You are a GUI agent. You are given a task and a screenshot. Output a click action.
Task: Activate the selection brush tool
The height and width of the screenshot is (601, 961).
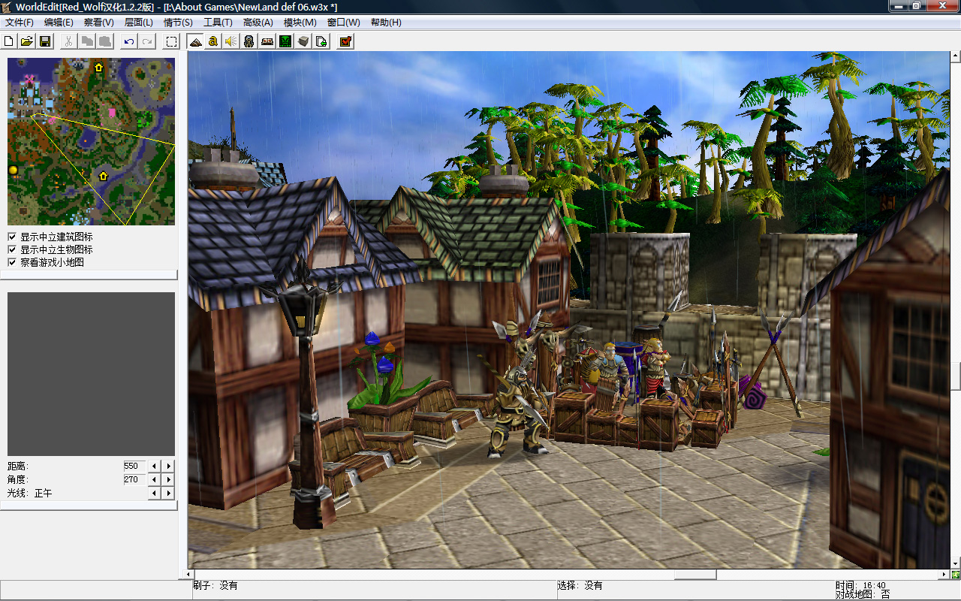click(x=172, y=41)
